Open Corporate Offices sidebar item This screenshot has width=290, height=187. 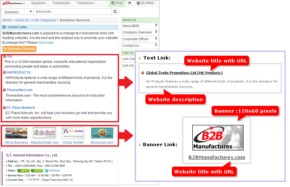pos(139,39)
